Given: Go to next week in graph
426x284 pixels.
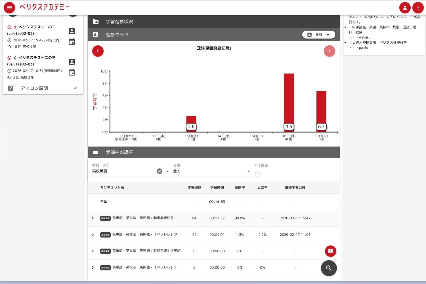Looking at the screenshot, I should (329, 51).
